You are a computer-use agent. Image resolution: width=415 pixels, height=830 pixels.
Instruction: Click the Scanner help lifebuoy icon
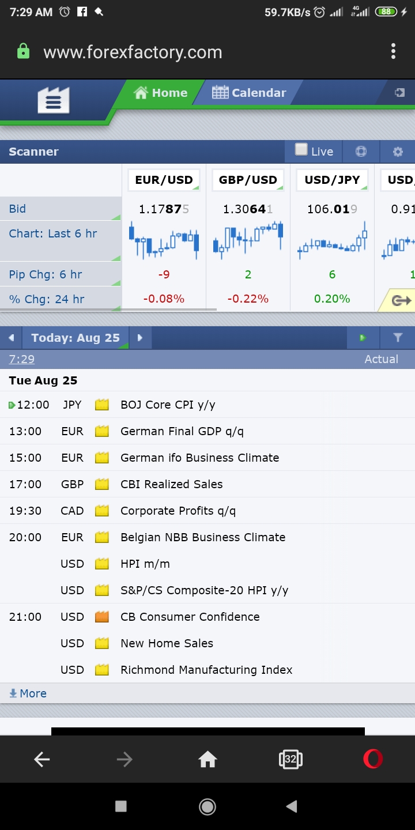361,152
